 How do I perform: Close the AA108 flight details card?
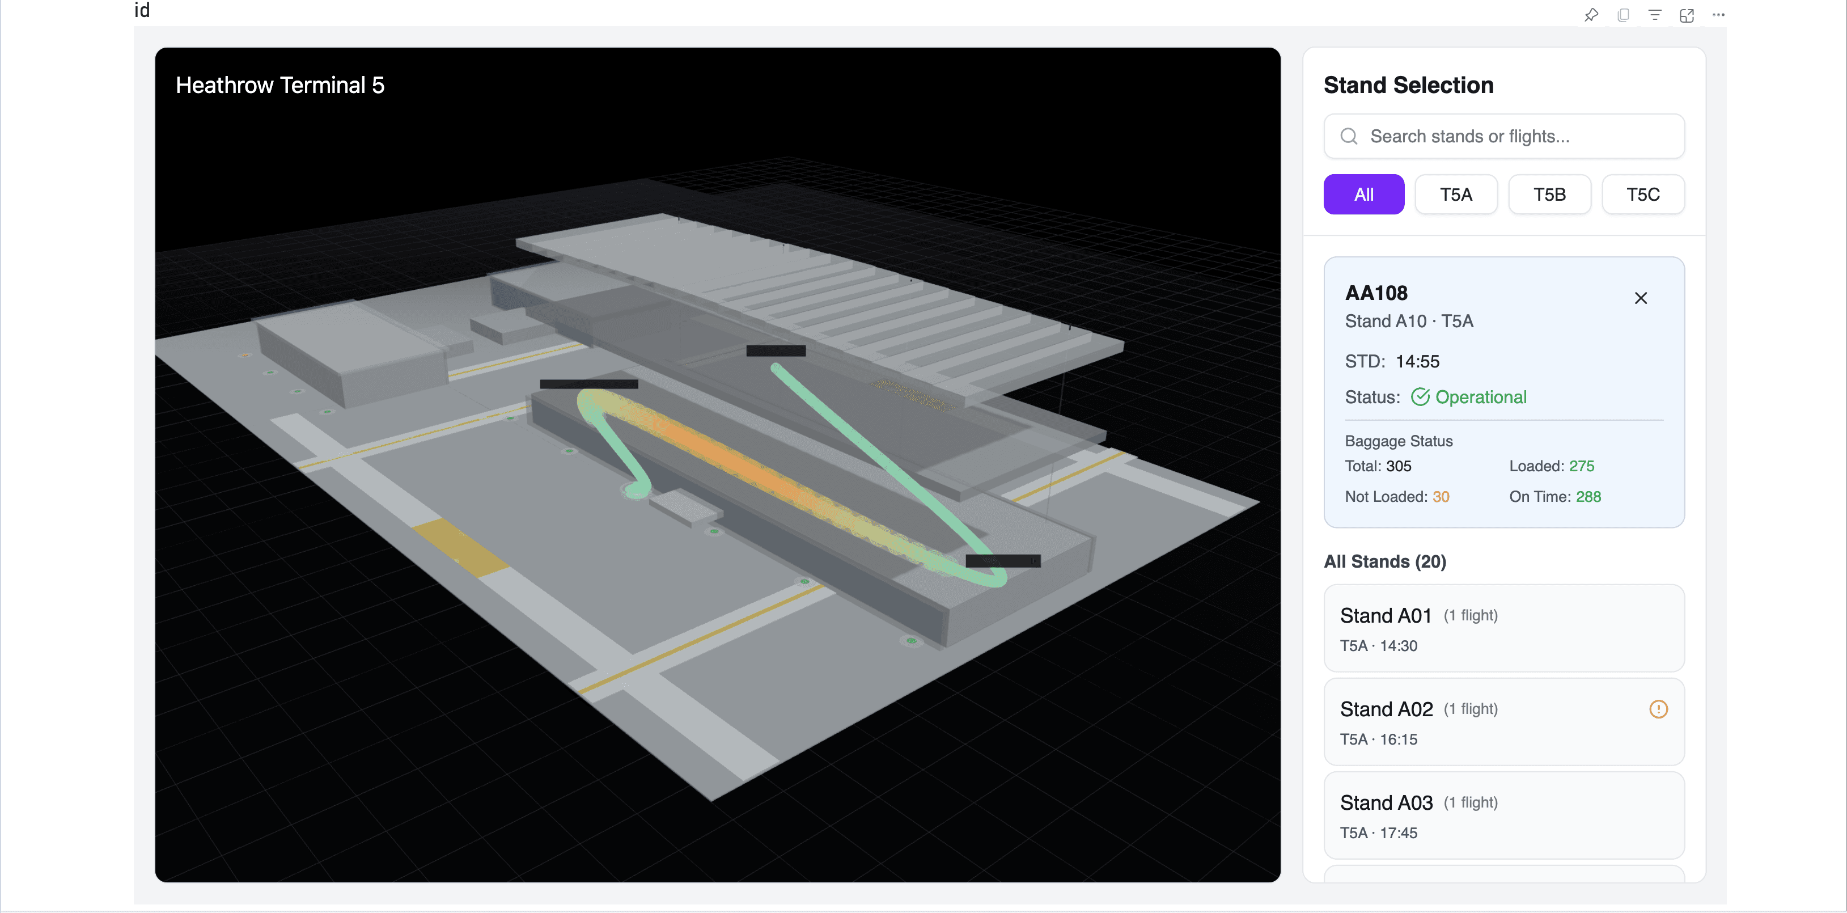[1641, 298]
